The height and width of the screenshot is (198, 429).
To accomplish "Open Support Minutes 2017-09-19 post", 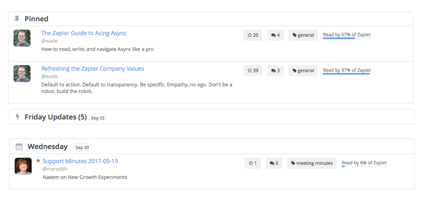I will click(x=80, y=161).
